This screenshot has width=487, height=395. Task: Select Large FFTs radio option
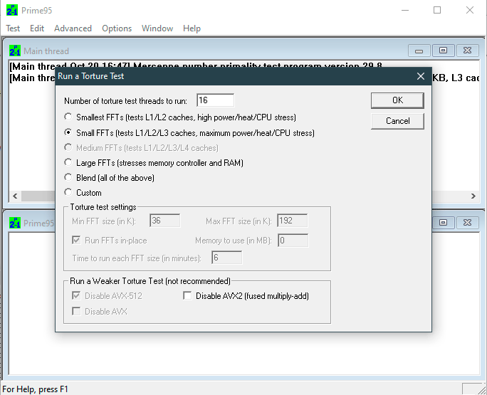pyautogui.click(x=154, y=162)
